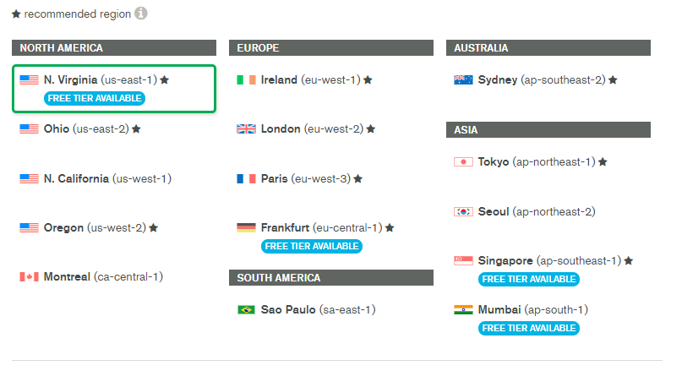Click the Canadian flag next to Montreal
Viewport: 682px width, 371px height.
(29, 277)
